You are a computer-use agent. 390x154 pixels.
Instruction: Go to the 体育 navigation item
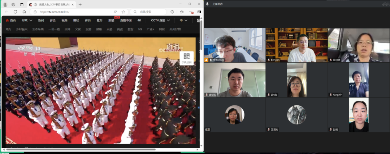[88, 21]
